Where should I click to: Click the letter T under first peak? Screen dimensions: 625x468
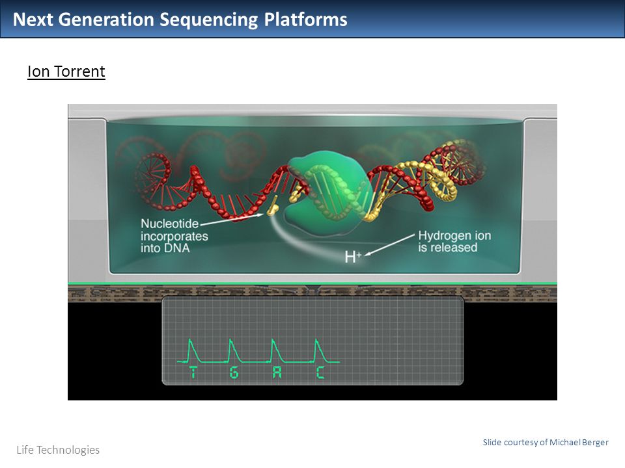point(193,373)
